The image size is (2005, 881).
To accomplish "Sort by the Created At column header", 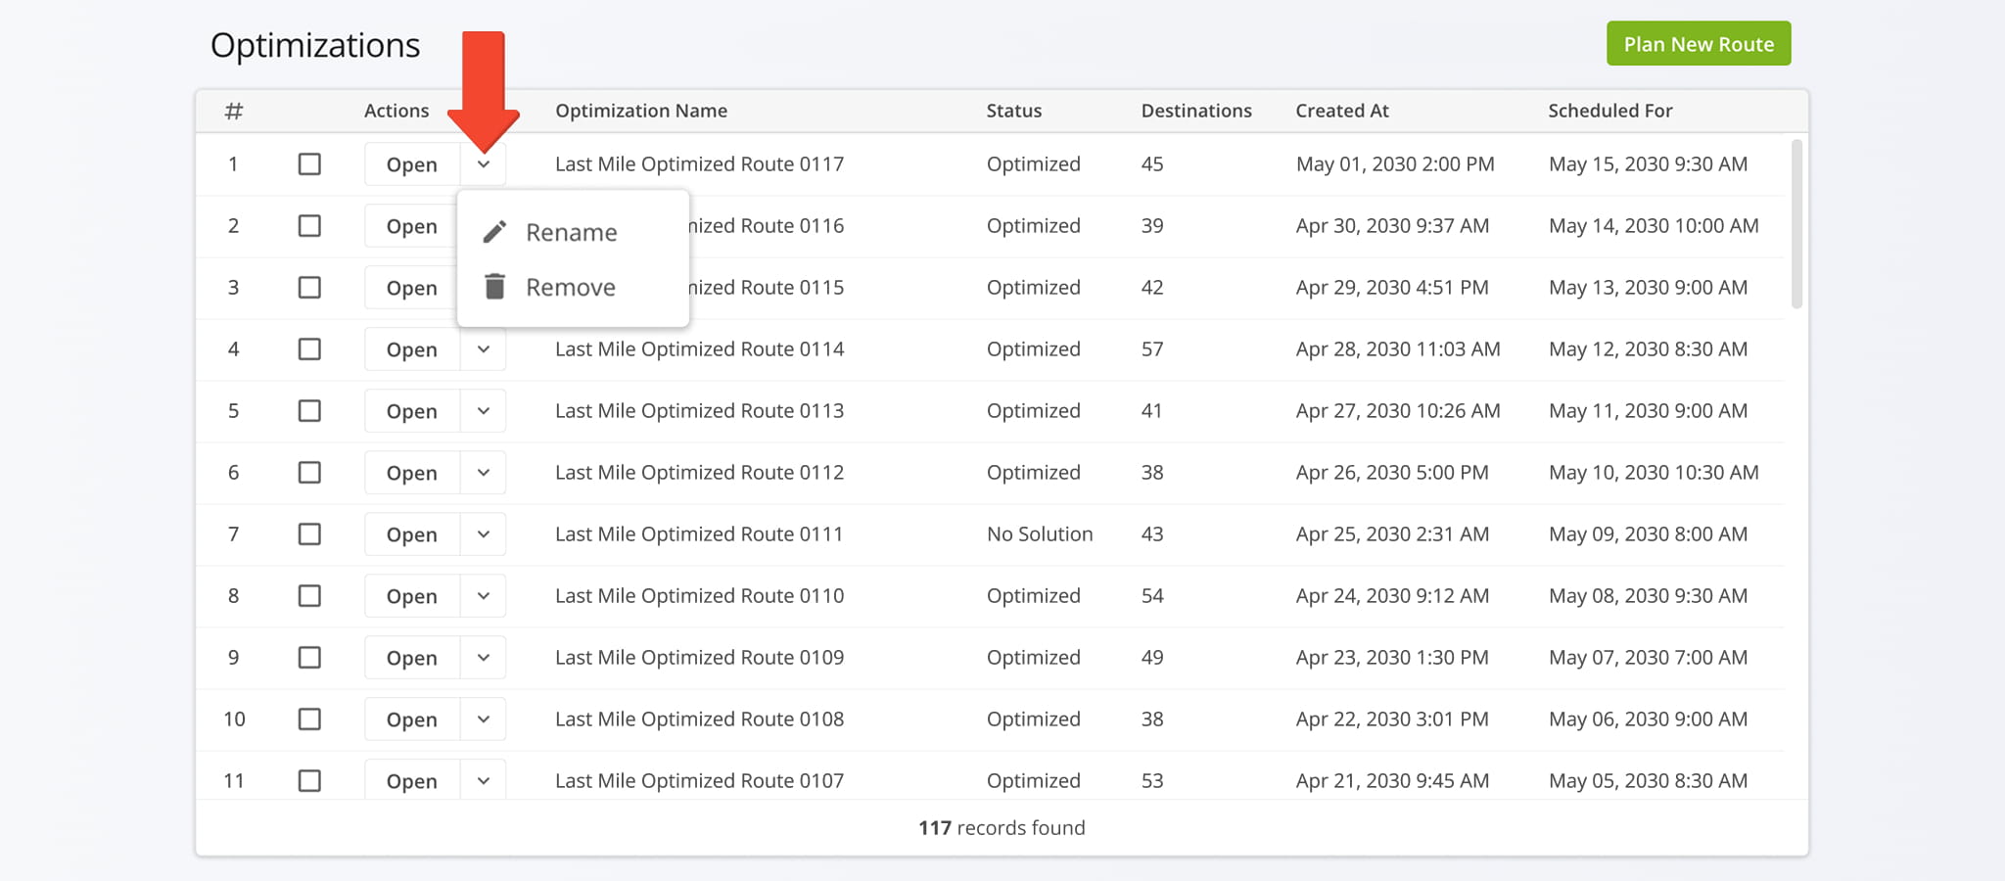I will 1341,111.
